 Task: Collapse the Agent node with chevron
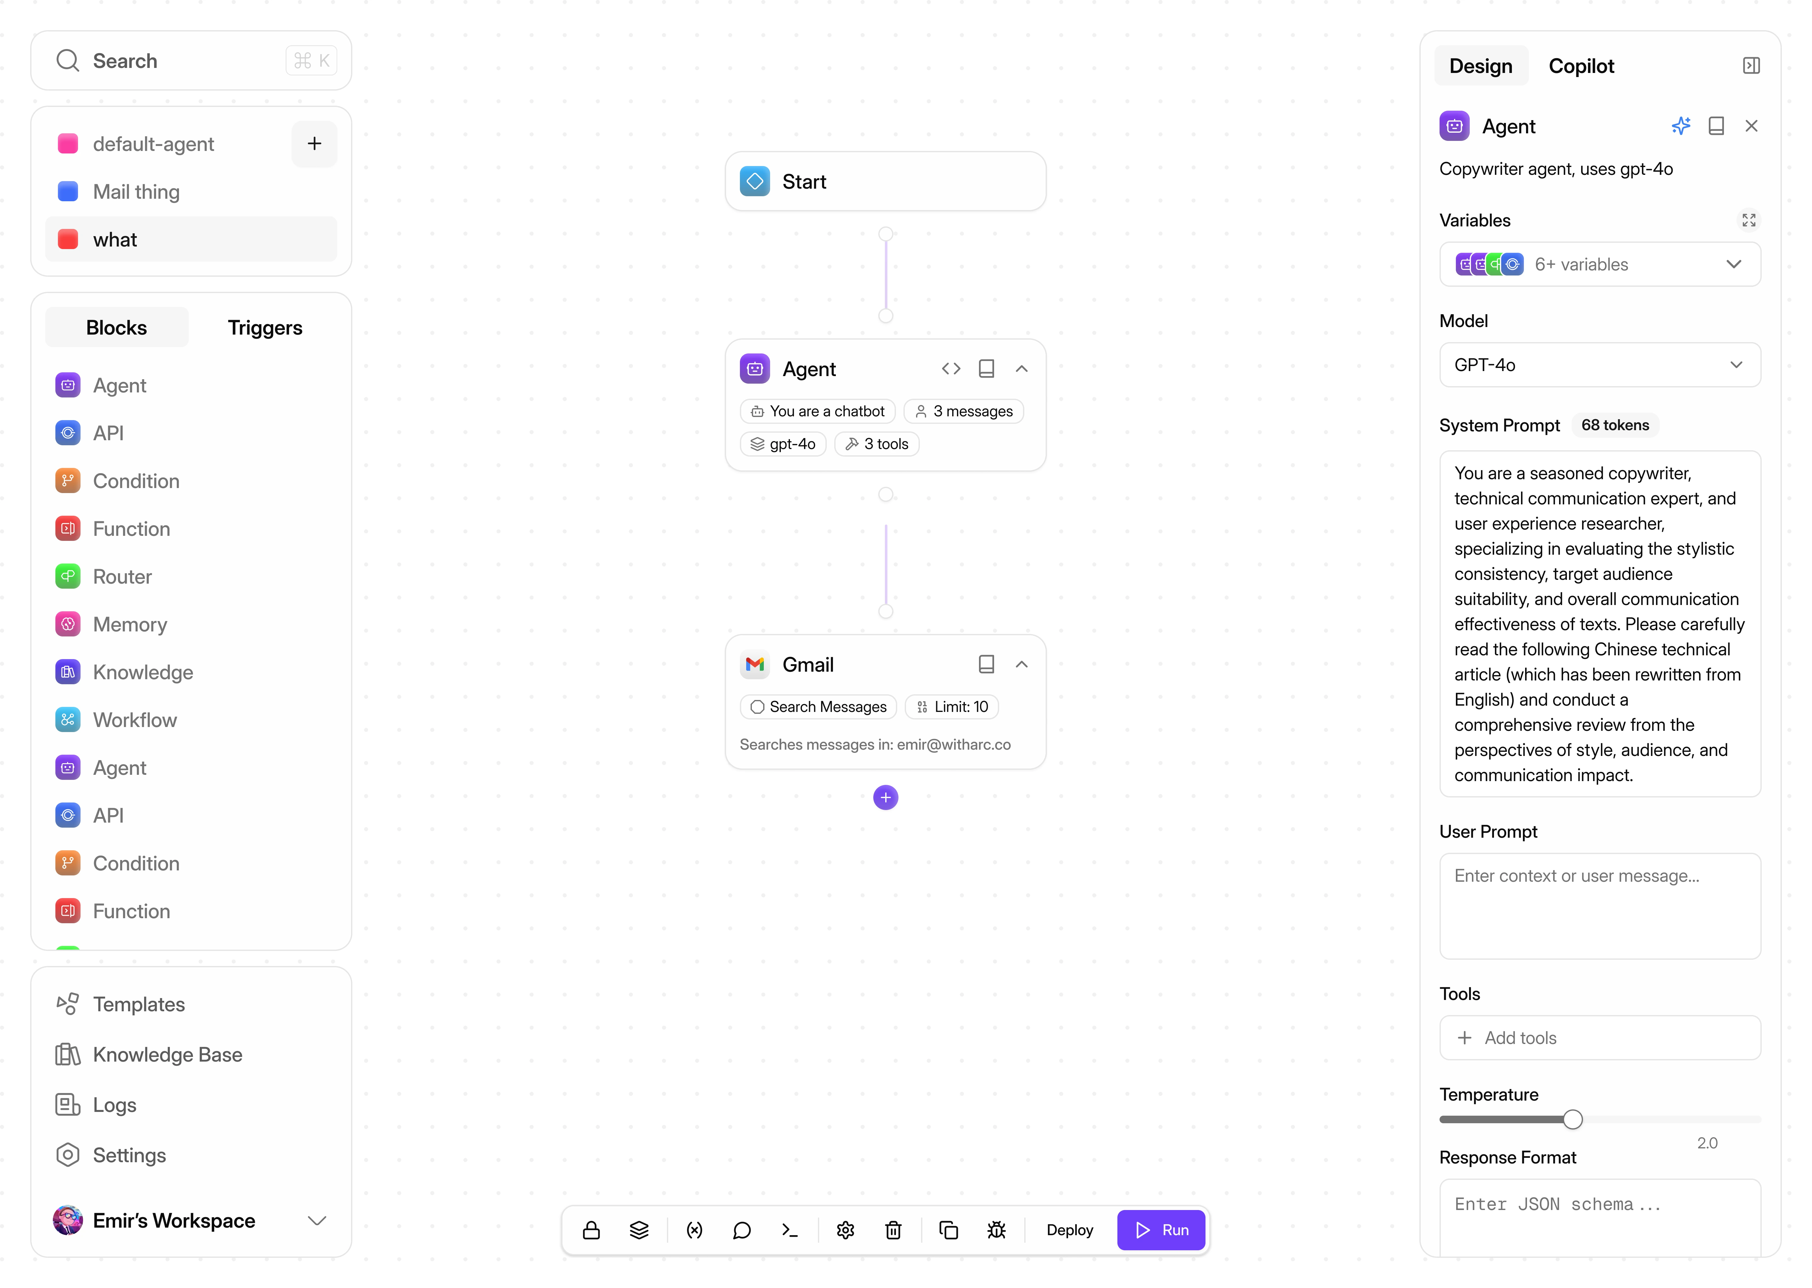(x=1022, y=369)
